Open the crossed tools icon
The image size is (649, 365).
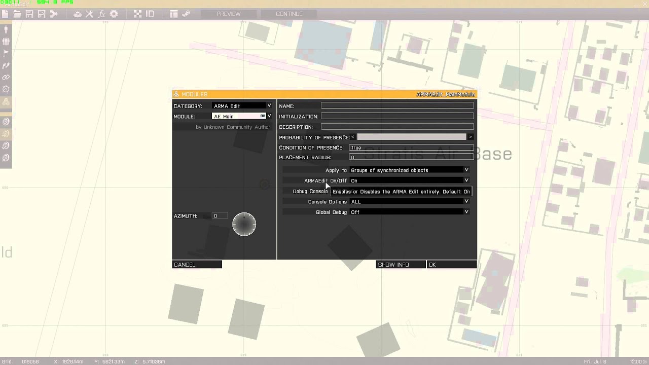pyautogui.click(x=90, y=14)
